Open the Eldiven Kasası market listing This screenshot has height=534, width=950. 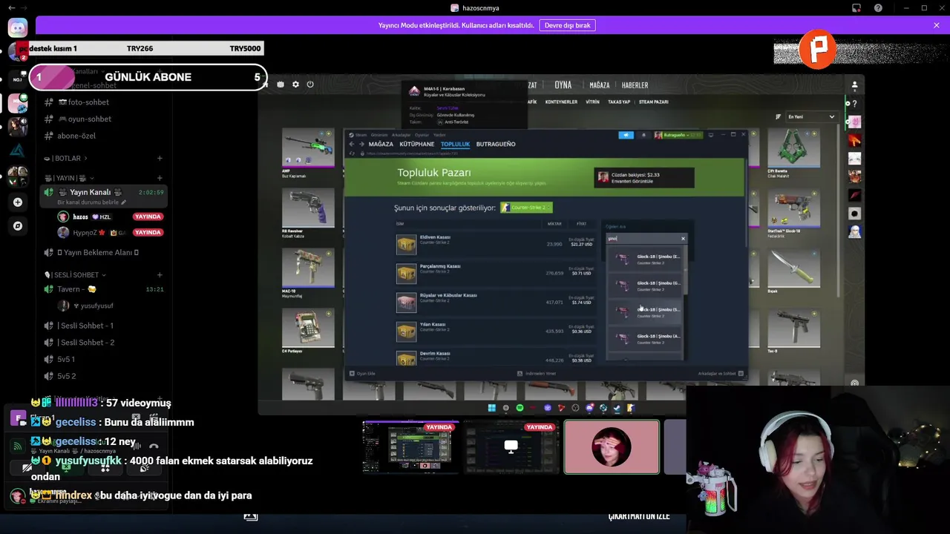[494, 244]
